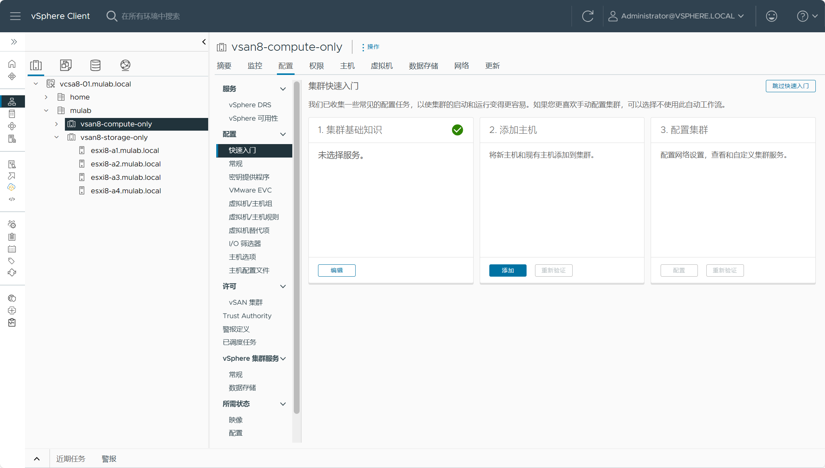Open Administration gears icon
The width and height of the screenshot is (825, 468).
click(12, 224)
